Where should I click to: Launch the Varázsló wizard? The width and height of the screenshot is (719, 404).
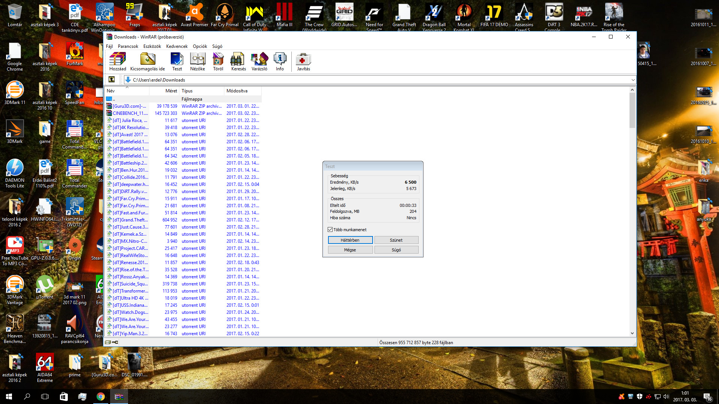[x=259, y=62]
